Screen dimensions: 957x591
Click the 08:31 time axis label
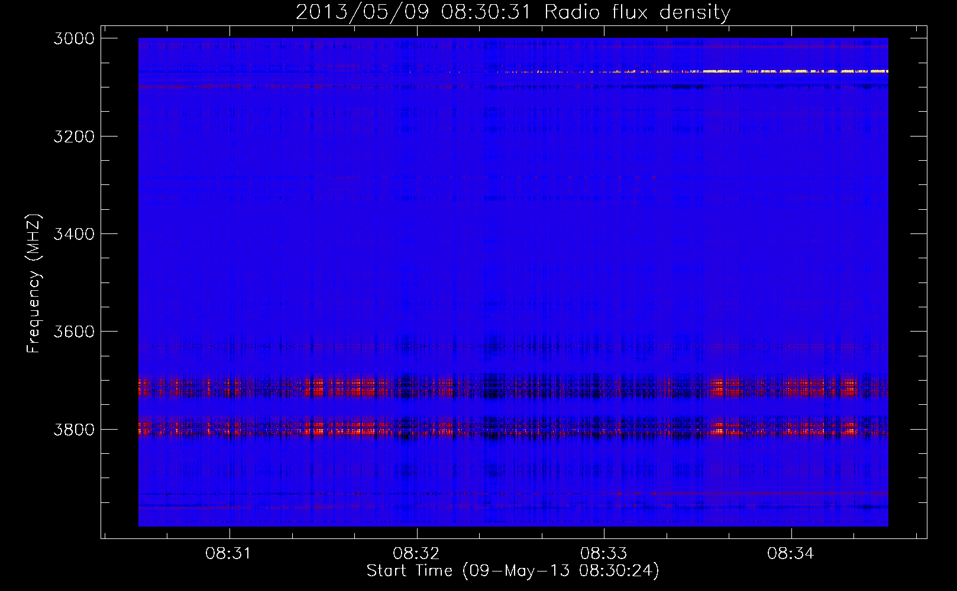228,554
